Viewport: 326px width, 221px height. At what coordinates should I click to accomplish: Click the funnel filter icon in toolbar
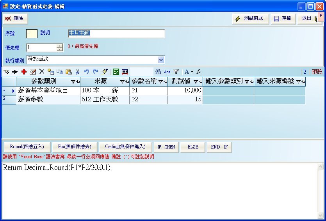point(176,72)
